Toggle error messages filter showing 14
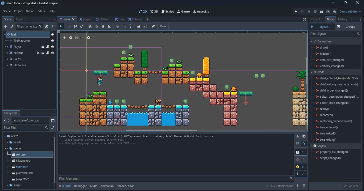364x191 pixels. (x=300, y=160)
